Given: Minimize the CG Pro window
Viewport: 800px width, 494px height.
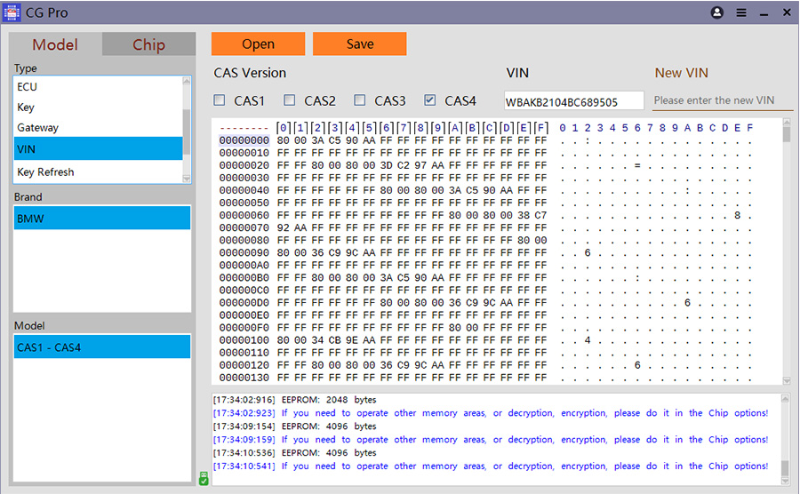Looking at the screenshot, I should 764,13.
